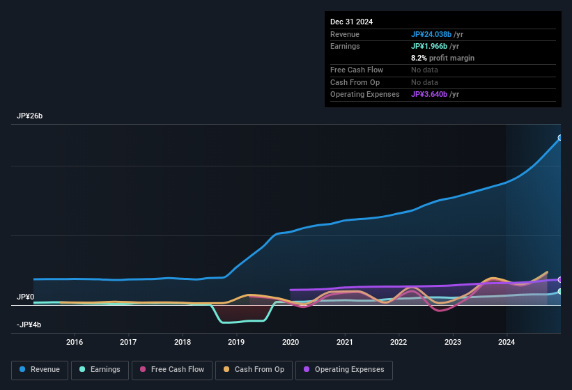The height and width of the screenshot is (390, 572).
Task: Click the 2020 x-axis label
Action: pos(291,342)
